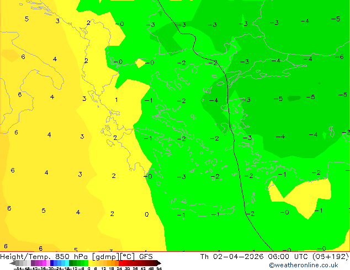Image resolution: width=350 pixels, height=270 pixels.
Task: Select the yellow legend swatch beside 0
Action: 90,263
